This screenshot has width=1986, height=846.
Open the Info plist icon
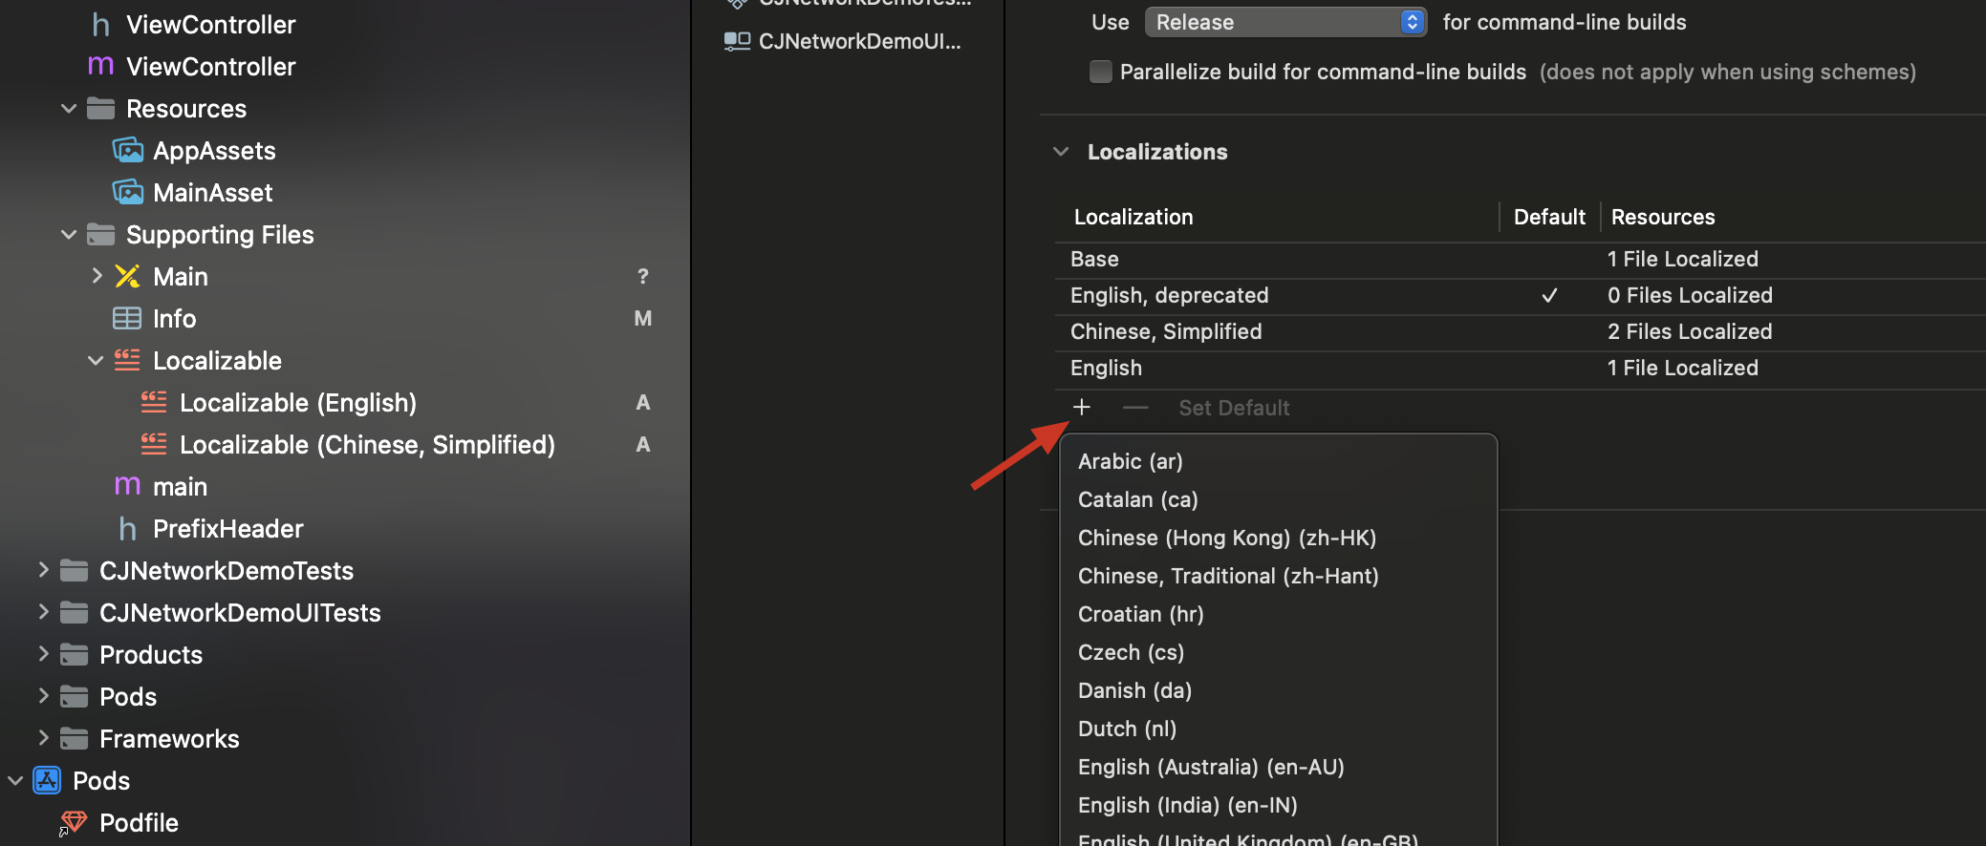(127, 319)
